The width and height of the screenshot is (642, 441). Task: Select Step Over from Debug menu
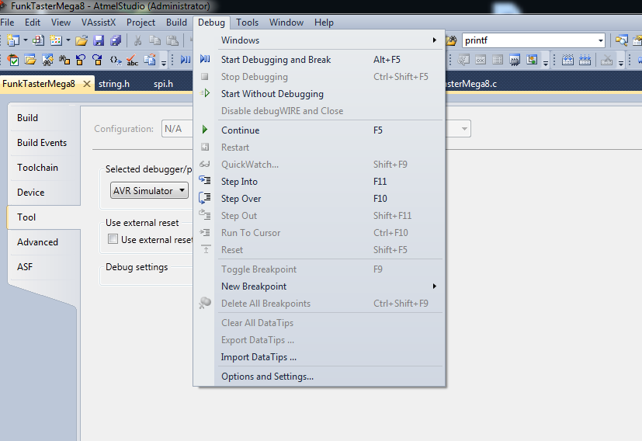pyautogui.click(x=319, y=199)
